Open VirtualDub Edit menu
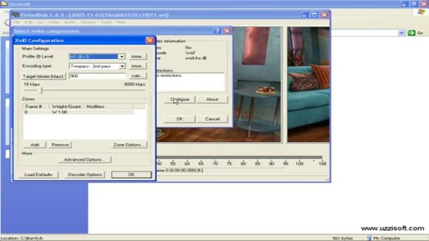 (28, 22)
